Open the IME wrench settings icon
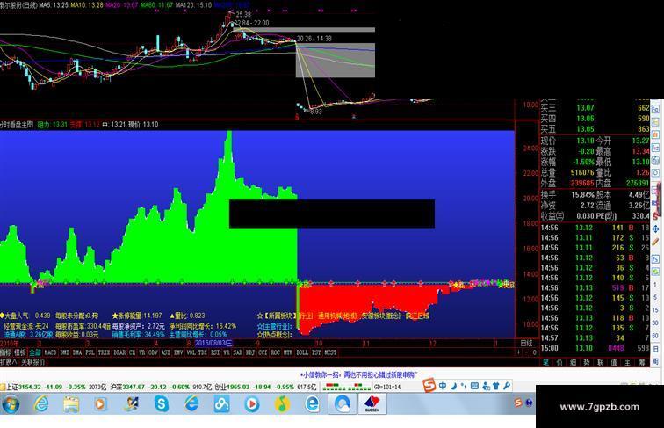This screenshot has width=664, height=428. [507, 386]
